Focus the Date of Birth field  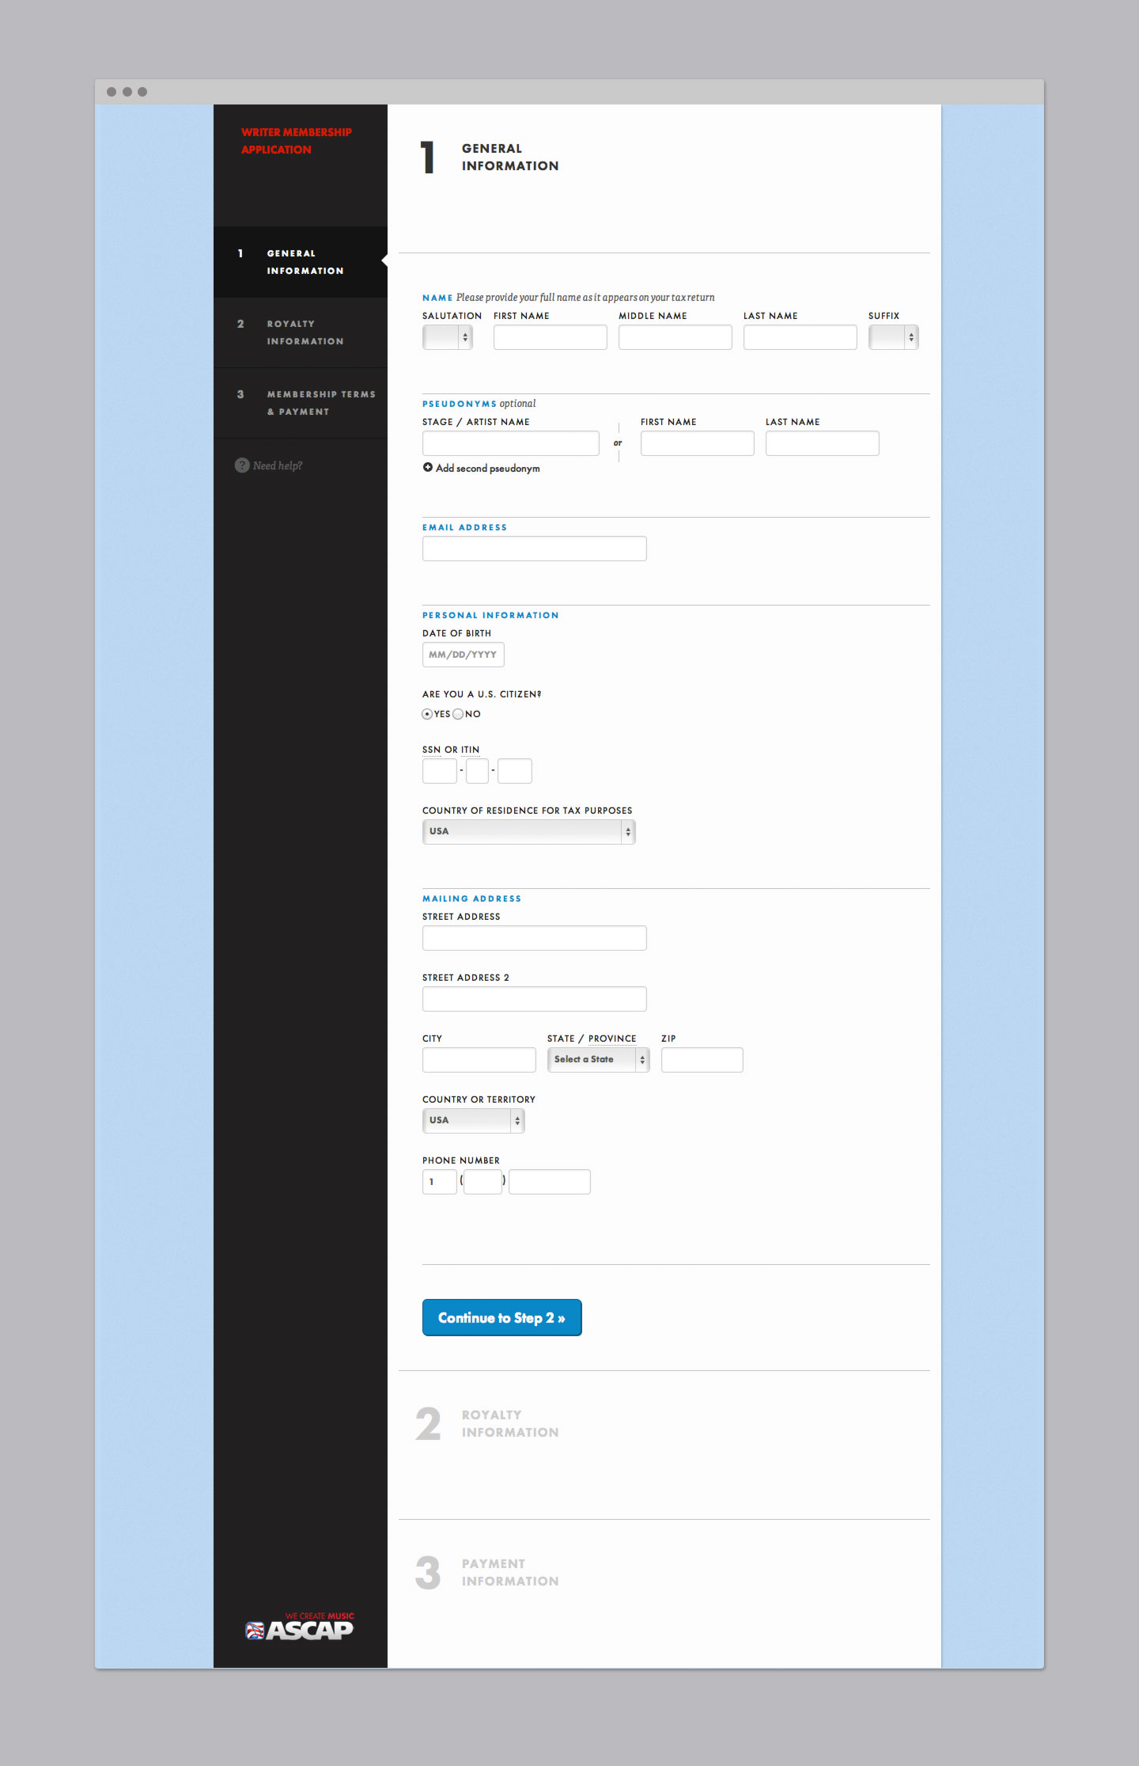[x=463, y=655]
